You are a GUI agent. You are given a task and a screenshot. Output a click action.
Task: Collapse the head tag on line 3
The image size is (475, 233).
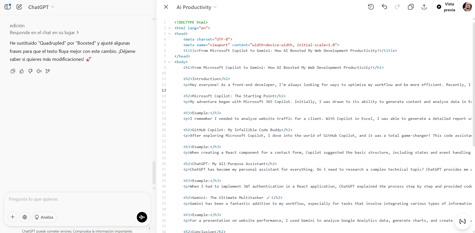[x=169, y=34]
